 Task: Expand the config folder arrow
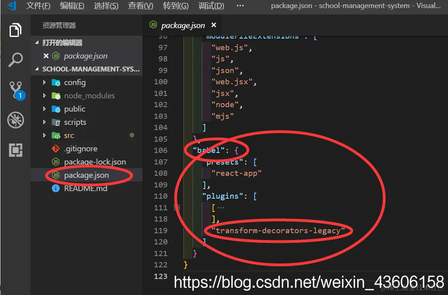pyautogui.click(x=44, y=82)
